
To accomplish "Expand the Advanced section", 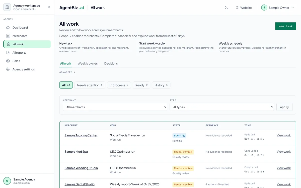I will [67, 72].
